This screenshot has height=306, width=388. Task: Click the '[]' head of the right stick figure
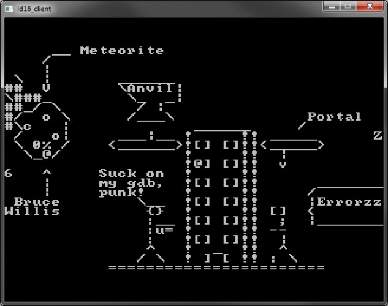tap(278, 211)
